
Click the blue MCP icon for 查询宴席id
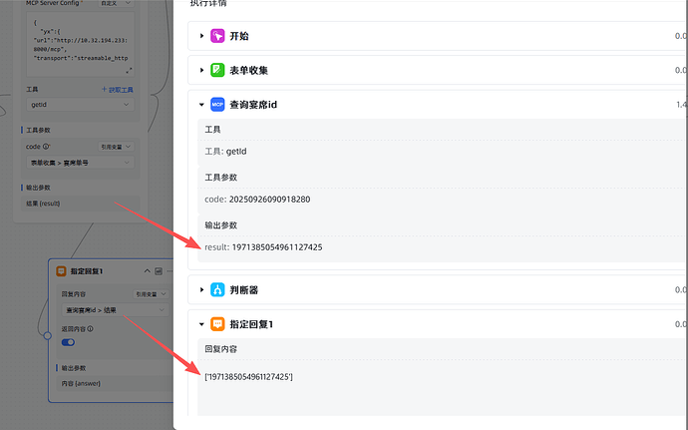tap(217, 104)
